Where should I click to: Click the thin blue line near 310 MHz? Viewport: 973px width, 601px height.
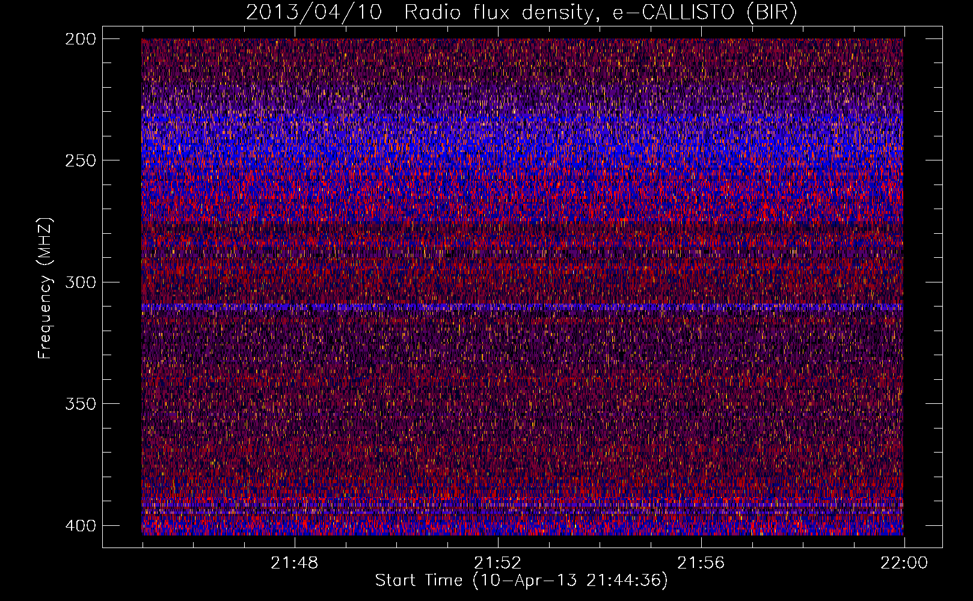522,307
